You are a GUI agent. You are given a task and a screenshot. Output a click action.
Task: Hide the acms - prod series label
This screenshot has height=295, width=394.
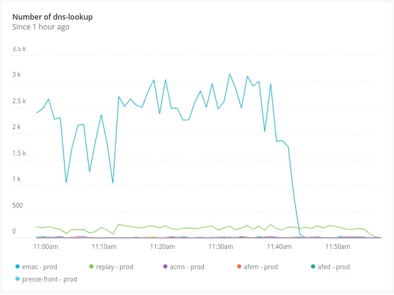[188, 267]
